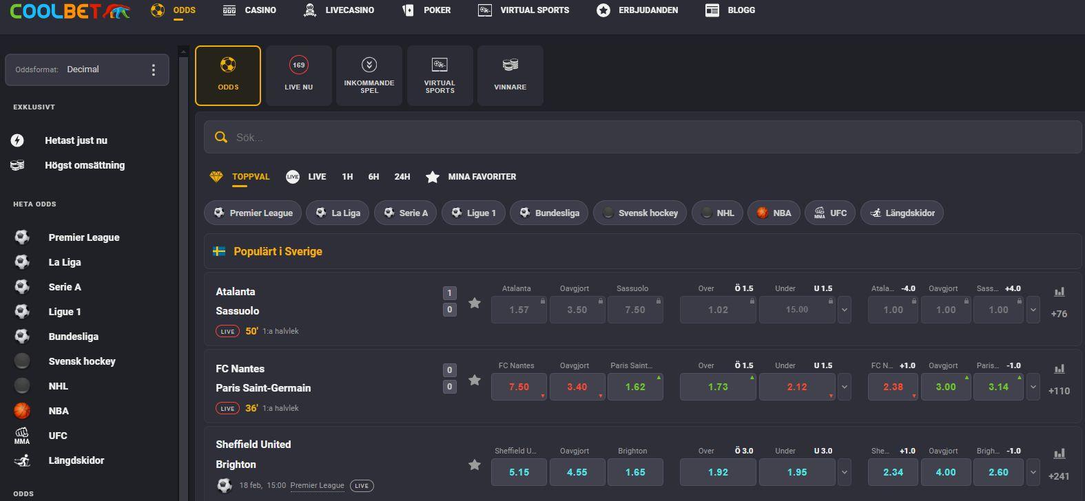Click the UFC MMA icon in sidebar

point(22,436)
